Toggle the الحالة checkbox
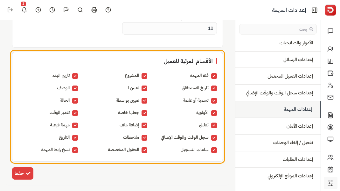The height and width of the screenshot is (191, 340). (75, 100)
